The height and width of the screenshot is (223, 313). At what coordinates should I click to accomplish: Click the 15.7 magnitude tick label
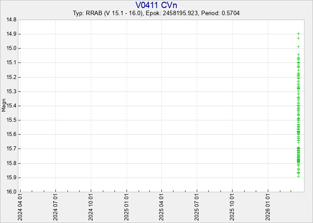tap(11, 149)
